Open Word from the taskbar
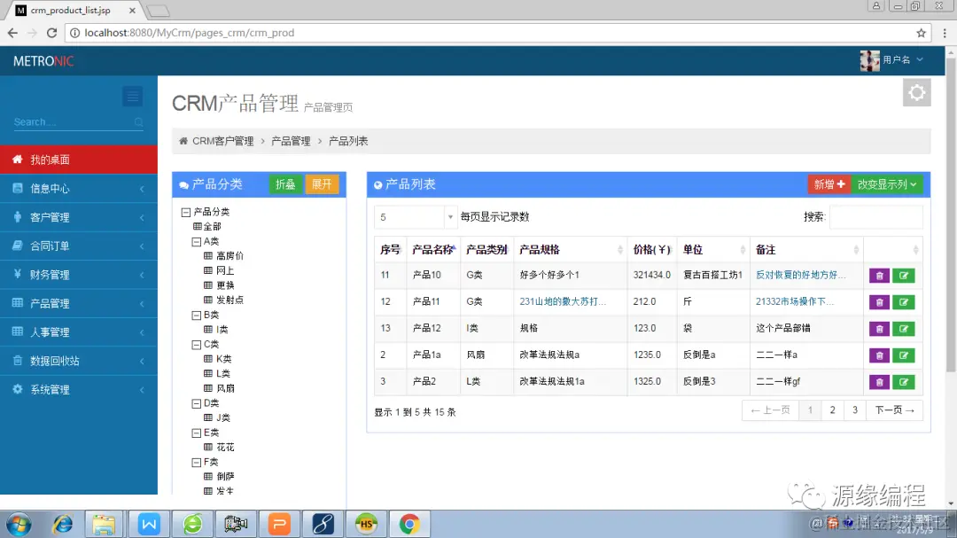The image size is (957, 538). point(148,524)
